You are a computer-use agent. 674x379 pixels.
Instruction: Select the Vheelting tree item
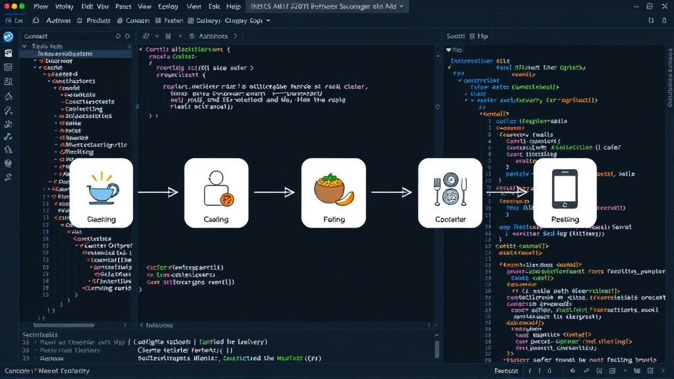(x=79, y=152)
